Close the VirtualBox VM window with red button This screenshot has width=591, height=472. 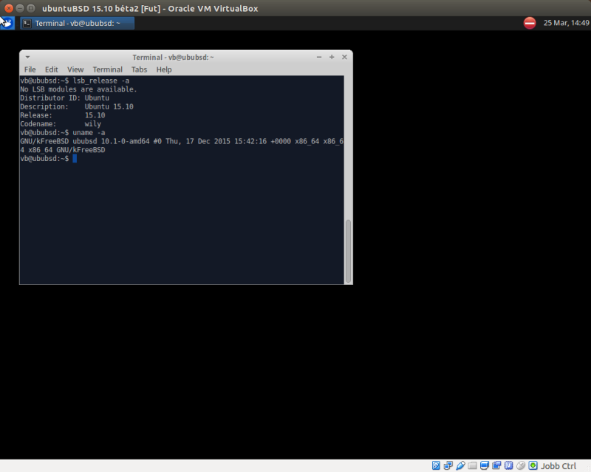pos(9,8)
